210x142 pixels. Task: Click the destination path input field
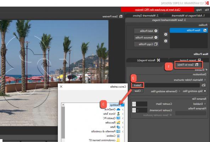click(x=172, y=85)
